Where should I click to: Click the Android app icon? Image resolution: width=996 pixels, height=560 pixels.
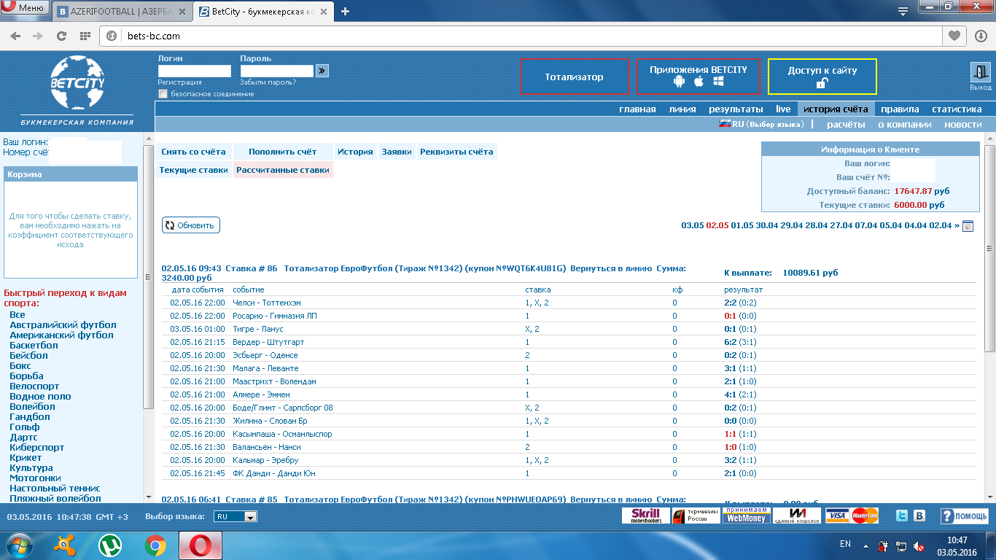pyautogui.click(x=680, y=82)
